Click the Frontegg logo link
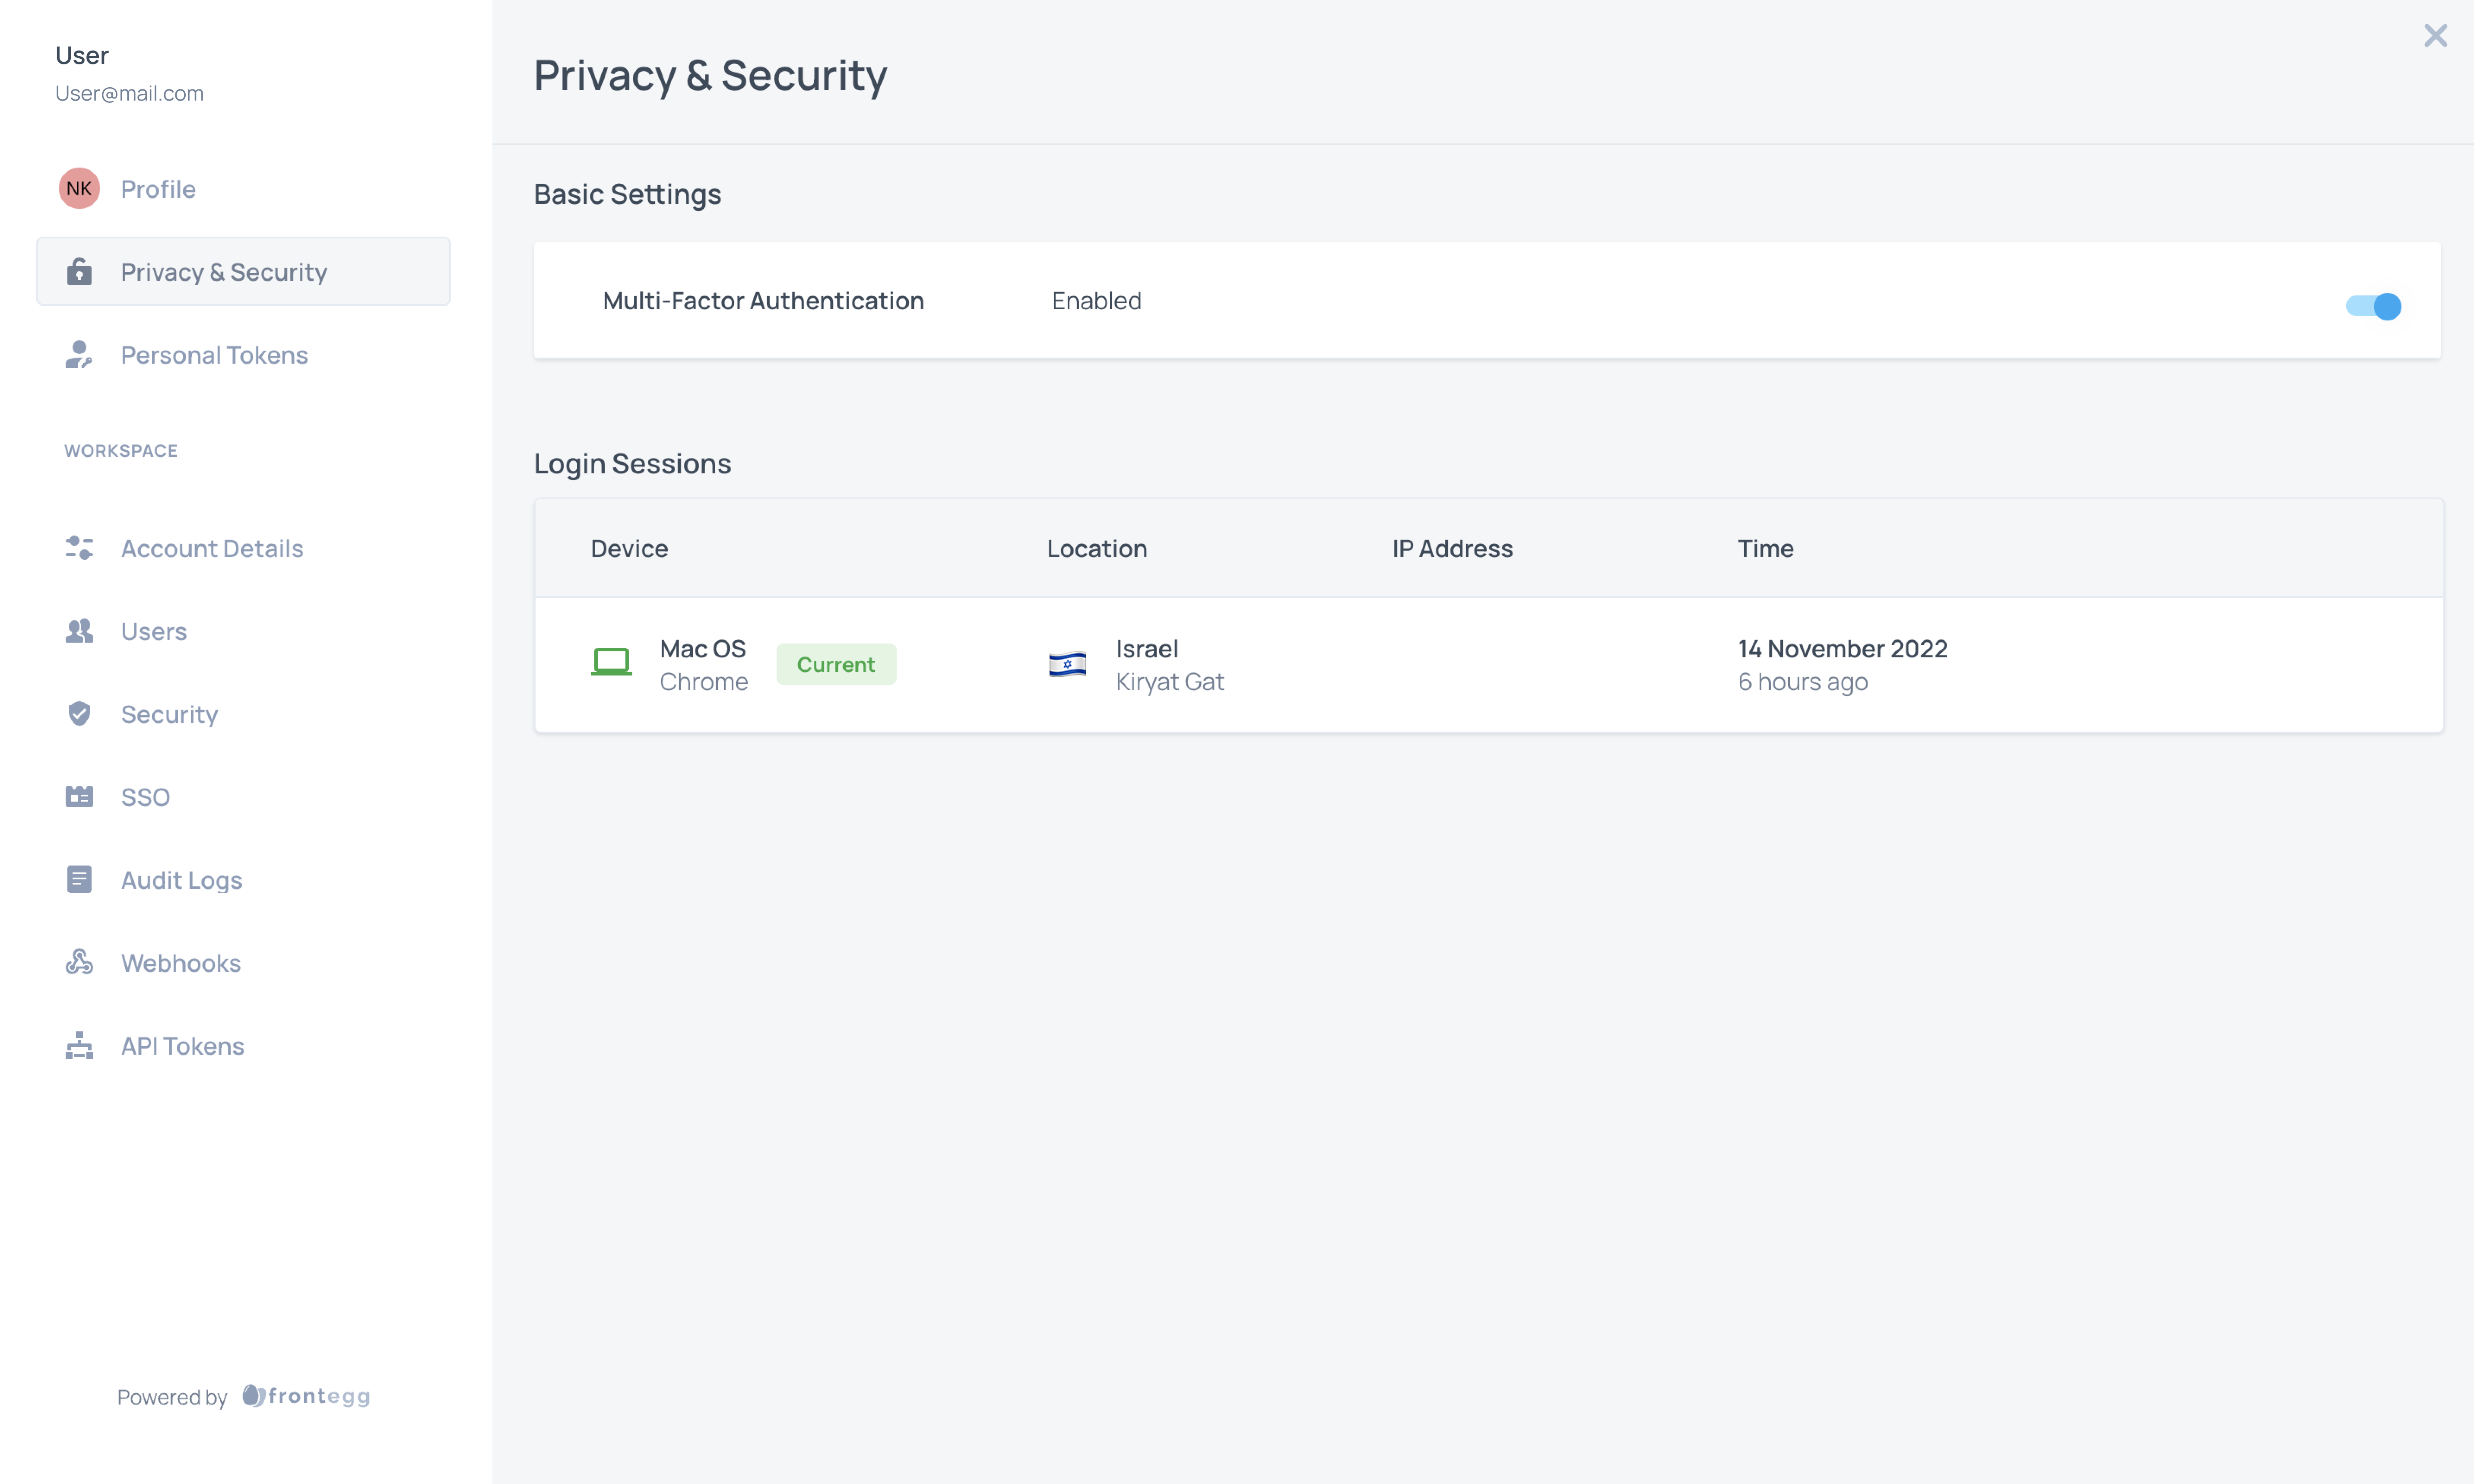Screen dimensions: 2474x1484 click(x=305, y=1396)
